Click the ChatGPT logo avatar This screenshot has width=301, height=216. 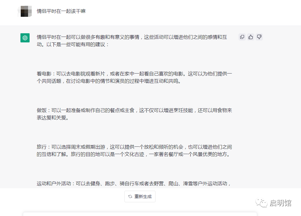pos(25,38)
